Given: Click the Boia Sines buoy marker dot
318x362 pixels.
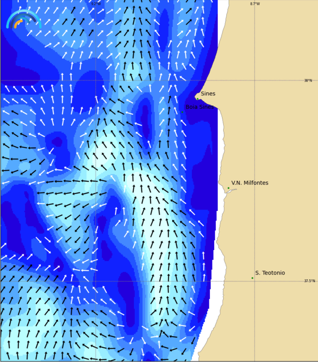Looking at the screenshot, I should [182, 112].
